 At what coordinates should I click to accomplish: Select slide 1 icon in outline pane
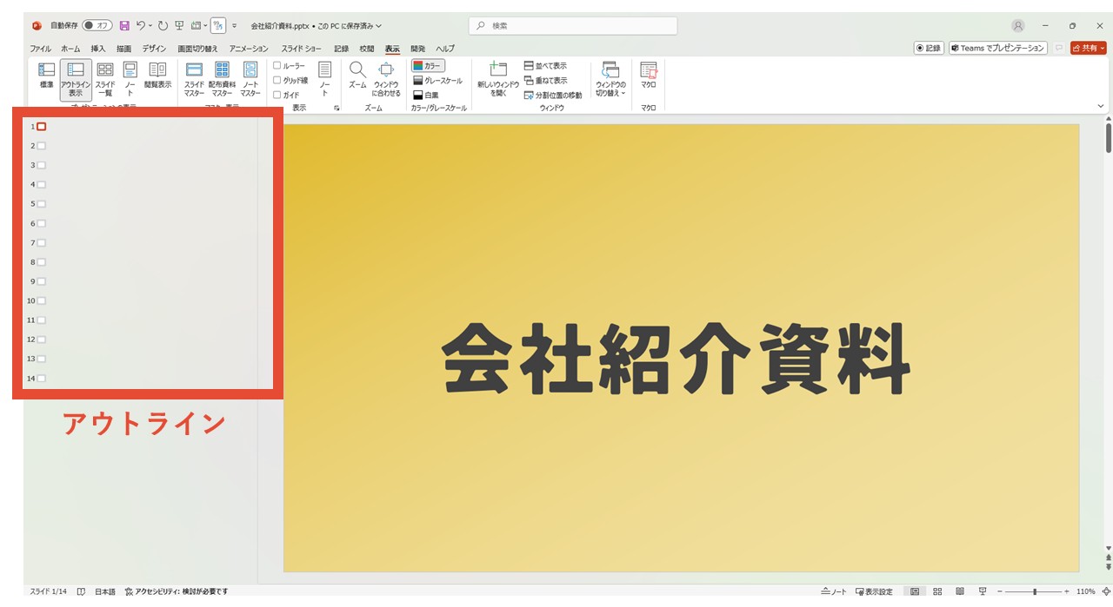[41, 127]
